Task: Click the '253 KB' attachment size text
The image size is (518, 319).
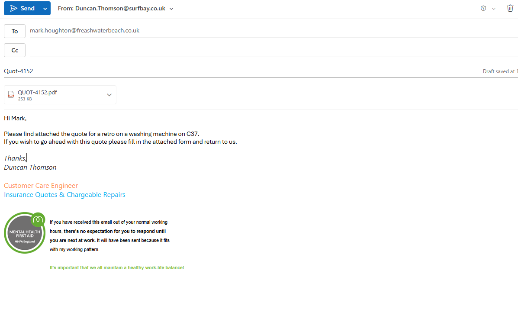Action: (x=25, y=99)
